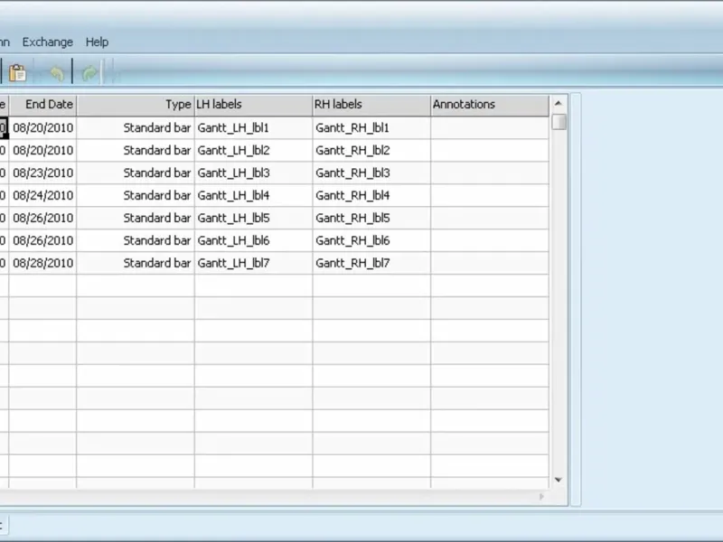Select end date 08/20/2010 in Gantt_LH_lbl1 row
The height and width of the screenshot is (542, 723).
tap(42, 127)
